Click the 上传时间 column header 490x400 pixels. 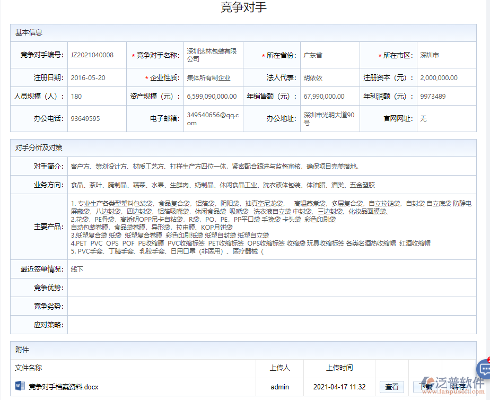[339, 368]
